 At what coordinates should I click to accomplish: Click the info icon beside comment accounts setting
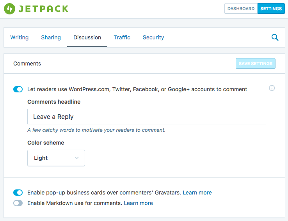(272, 88)
